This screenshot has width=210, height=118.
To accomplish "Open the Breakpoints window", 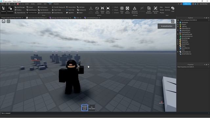I will click(x=81, y=10).
